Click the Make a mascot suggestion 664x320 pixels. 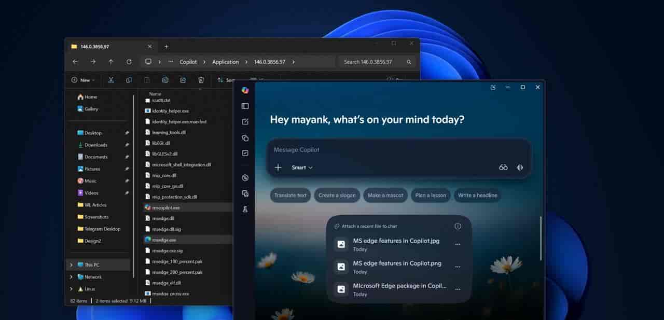coord(385,196)
